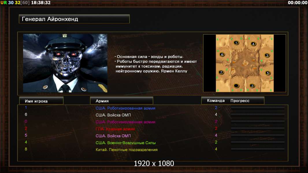Image resolution: width=308 pixels, height=173 pixels.
Task: Select the ГЛА. Ударная армия row
Action: 153,129
